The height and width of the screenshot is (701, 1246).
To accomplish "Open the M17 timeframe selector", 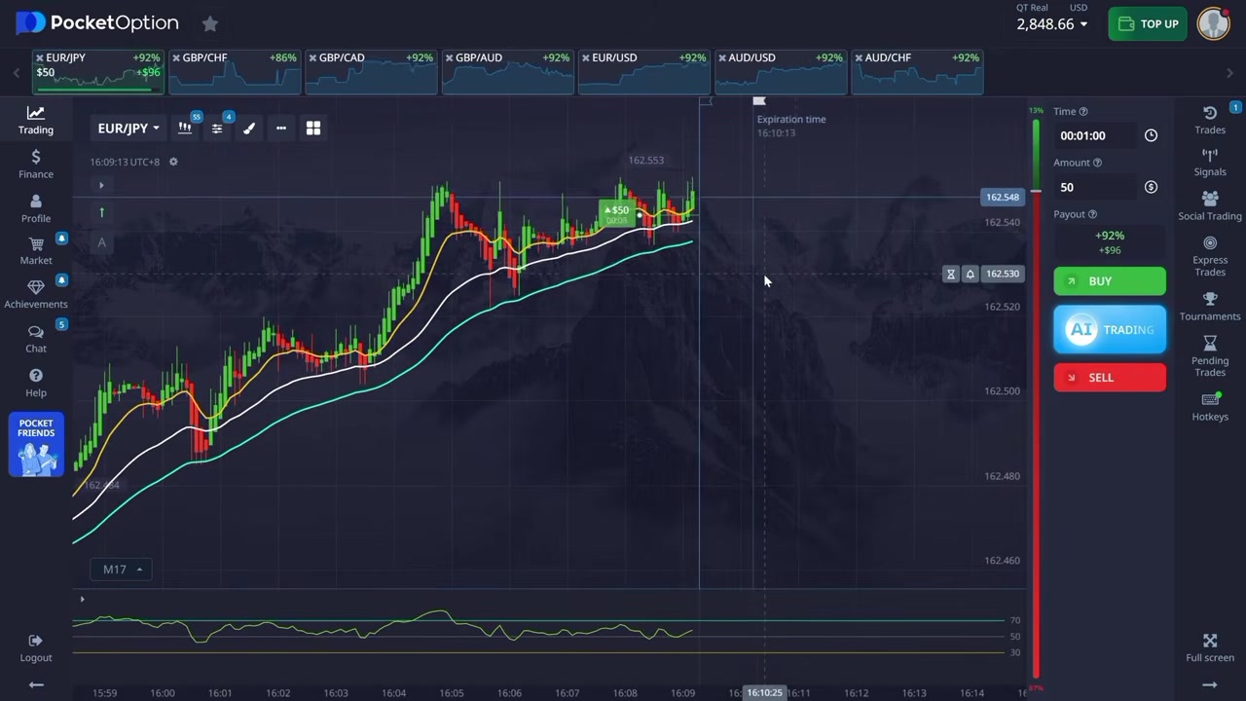I will [x=121, y=570].
